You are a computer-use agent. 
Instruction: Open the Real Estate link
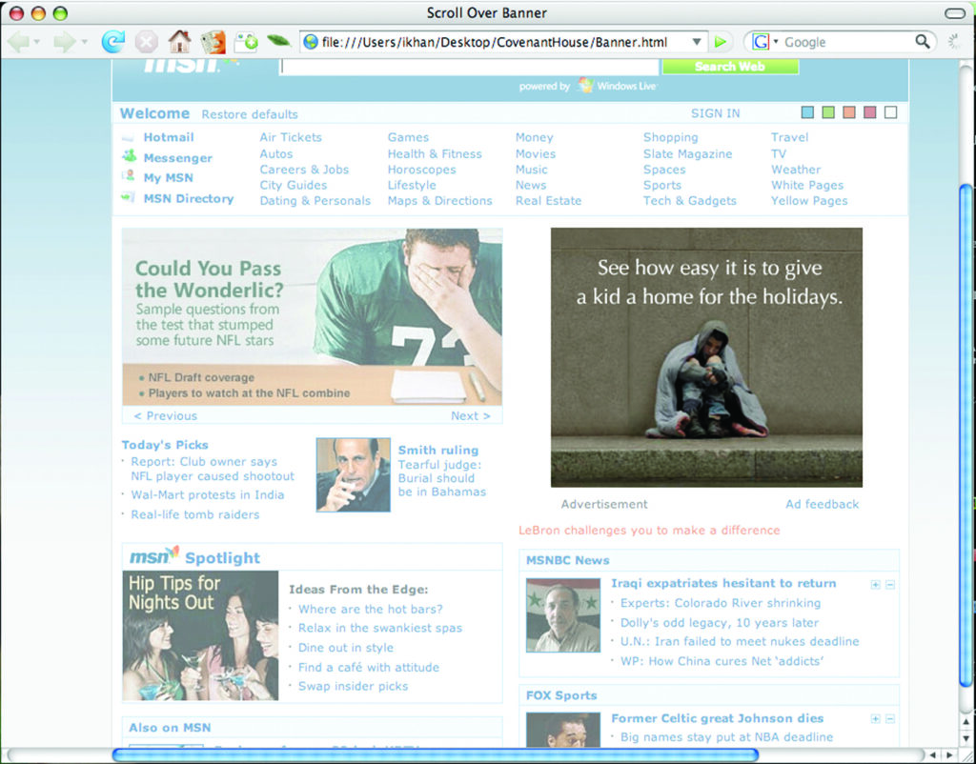pos(548,201)
